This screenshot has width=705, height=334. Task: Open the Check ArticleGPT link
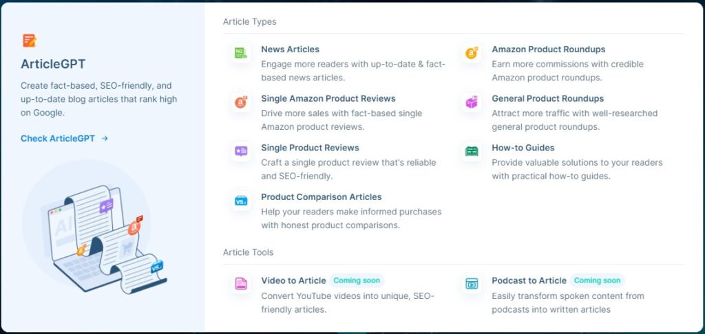pyautogui.click(x=64, y=138)
